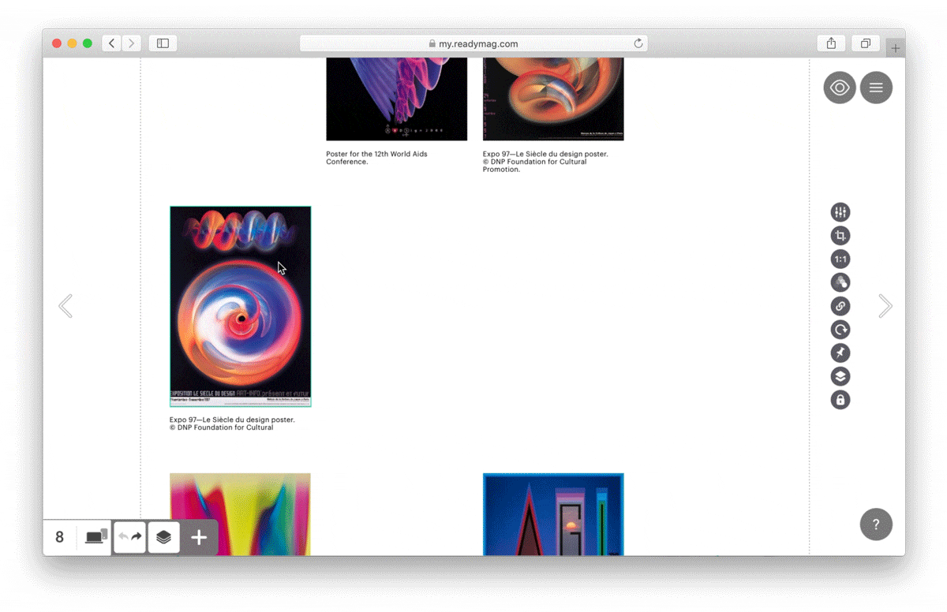Open the image effects option
The height and width of the screenshot is (612, 947).
(x=840, y=282)
